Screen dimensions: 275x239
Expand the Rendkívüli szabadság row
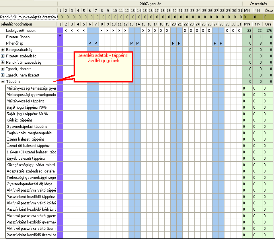point(2,62)
